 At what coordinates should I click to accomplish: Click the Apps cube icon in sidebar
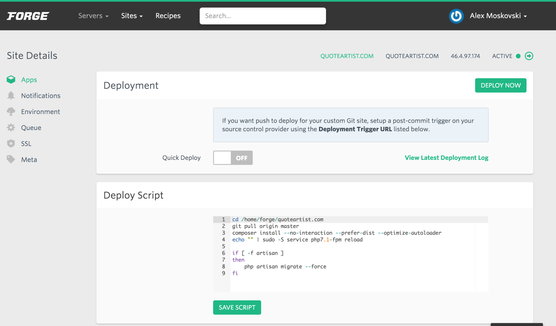pos(11,80)
